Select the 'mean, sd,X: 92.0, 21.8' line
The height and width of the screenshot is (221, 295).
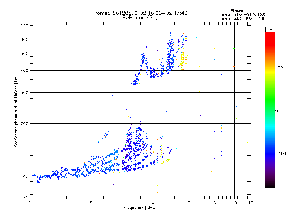(243, 19)
